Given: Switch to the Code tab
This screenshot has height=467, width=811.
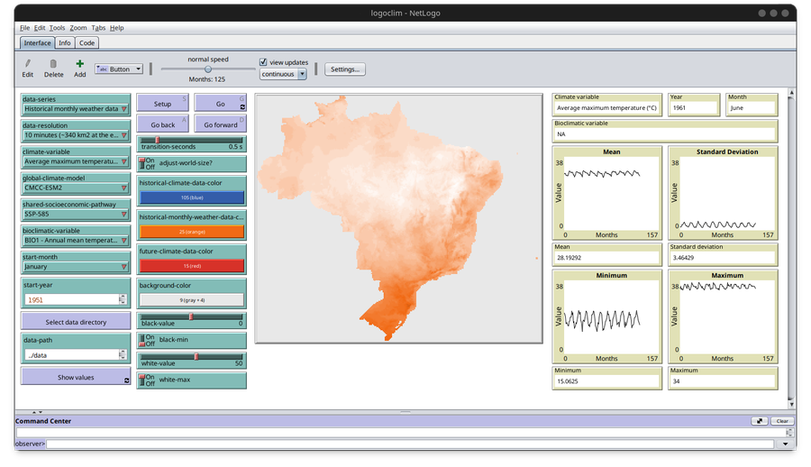Looking at the screenshot, I should point(87,43).
